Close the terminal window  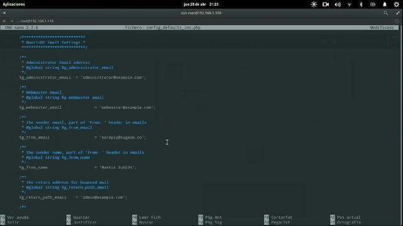pyautogui.click(x=4, y=13)
